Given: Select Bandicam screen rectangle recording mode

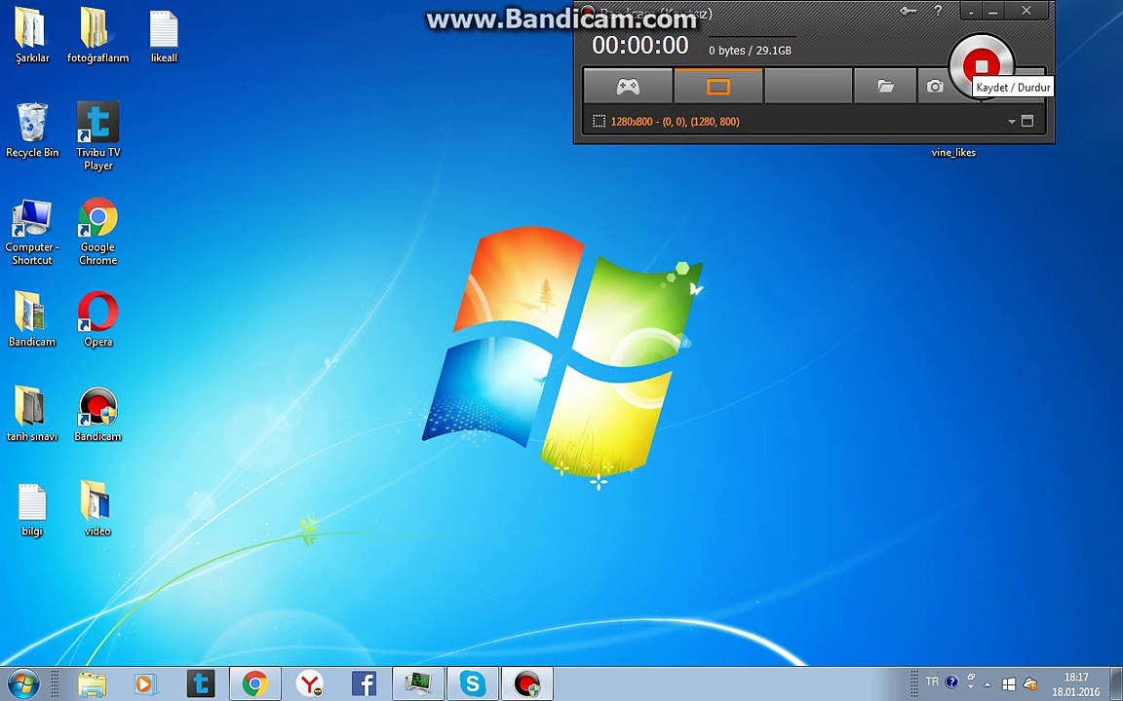Looking at the screenshot, I should (x=717, y=87).
